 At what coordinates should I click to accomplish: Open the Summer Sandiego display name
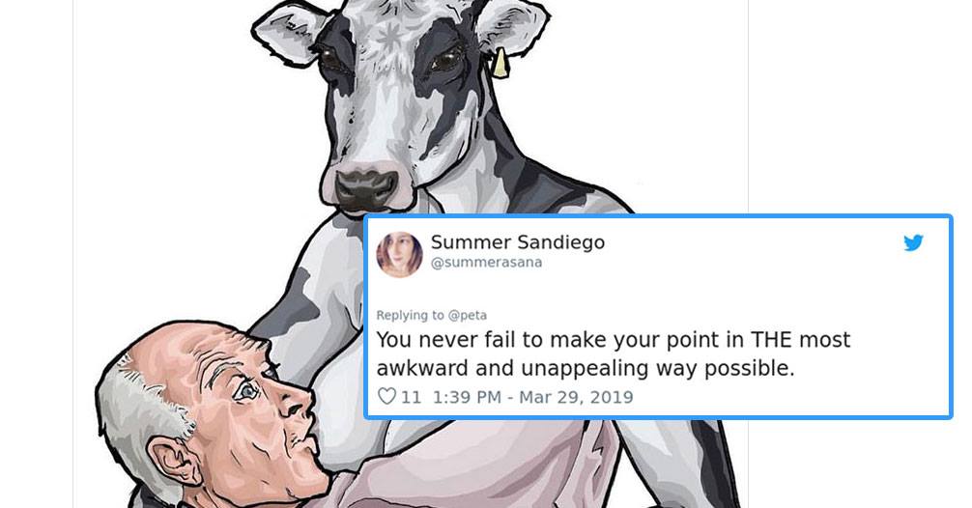[518, 241]
